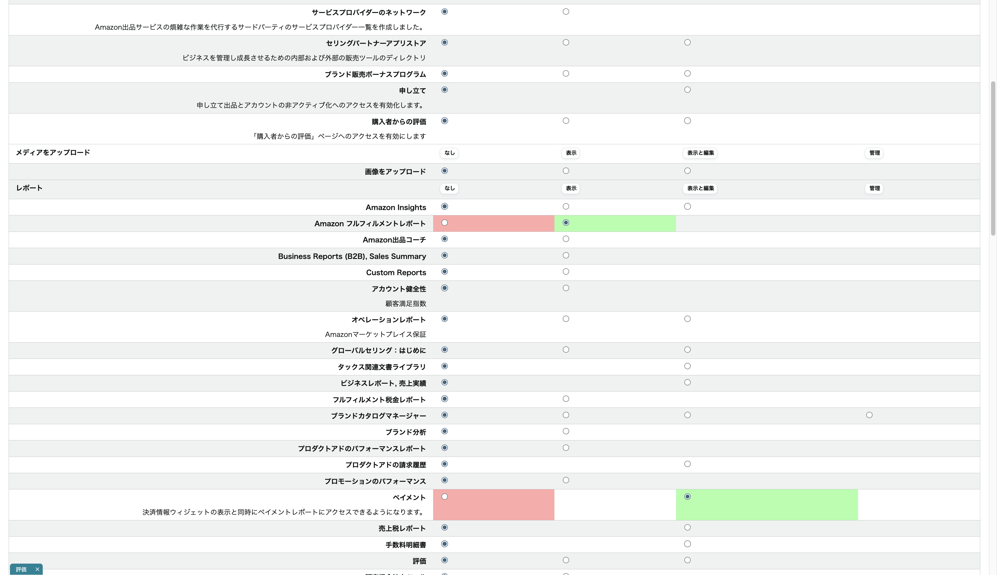Enable 表示と編集 for プロダクトアドの請求履歴
Screen dimensions: 997x575
(x=687, y=464)
